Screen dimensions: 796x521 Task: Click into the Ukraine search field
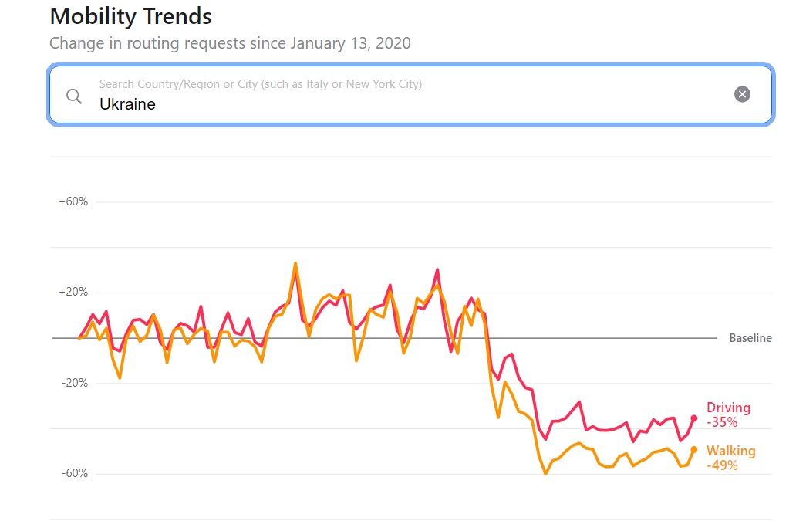point(386,104)
